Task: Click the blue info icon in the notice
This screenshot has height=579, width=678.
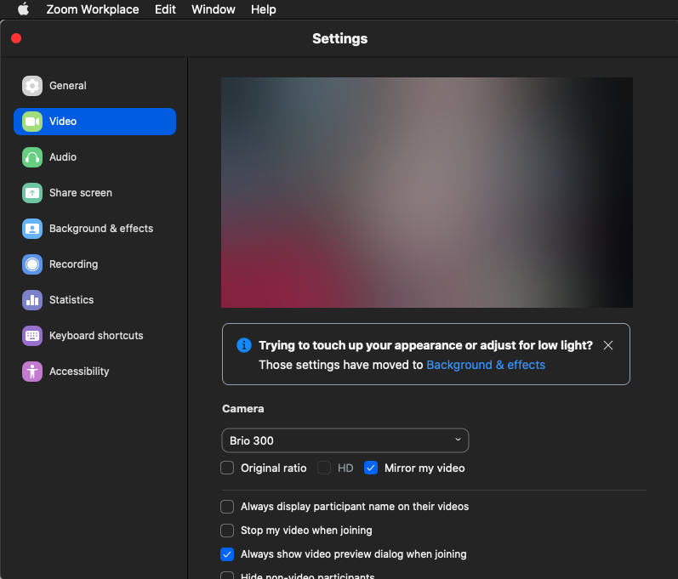Action: 244,345
